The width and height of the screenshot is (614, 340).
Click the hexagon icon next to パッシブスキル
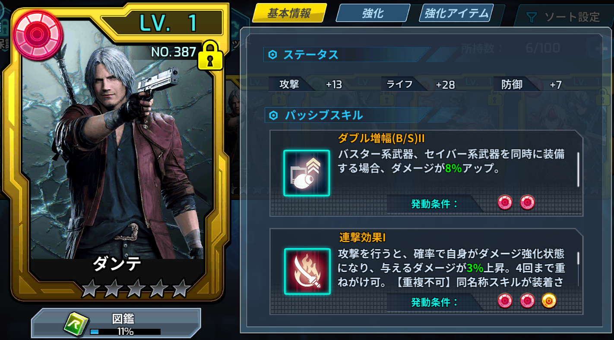(273, 115)
